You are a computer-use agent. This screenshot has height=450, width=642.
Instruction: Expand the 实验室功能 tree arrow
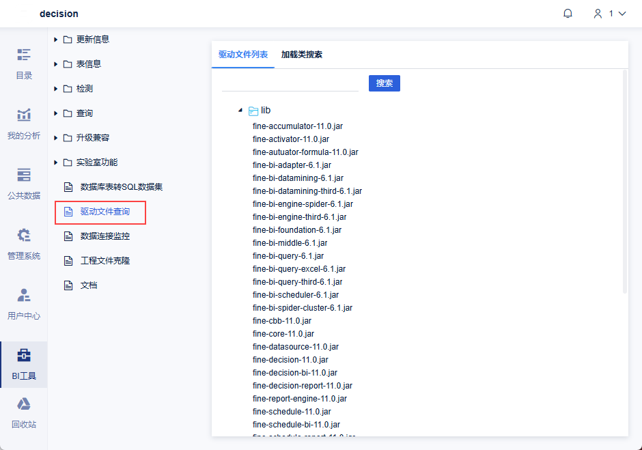[56, 163]
